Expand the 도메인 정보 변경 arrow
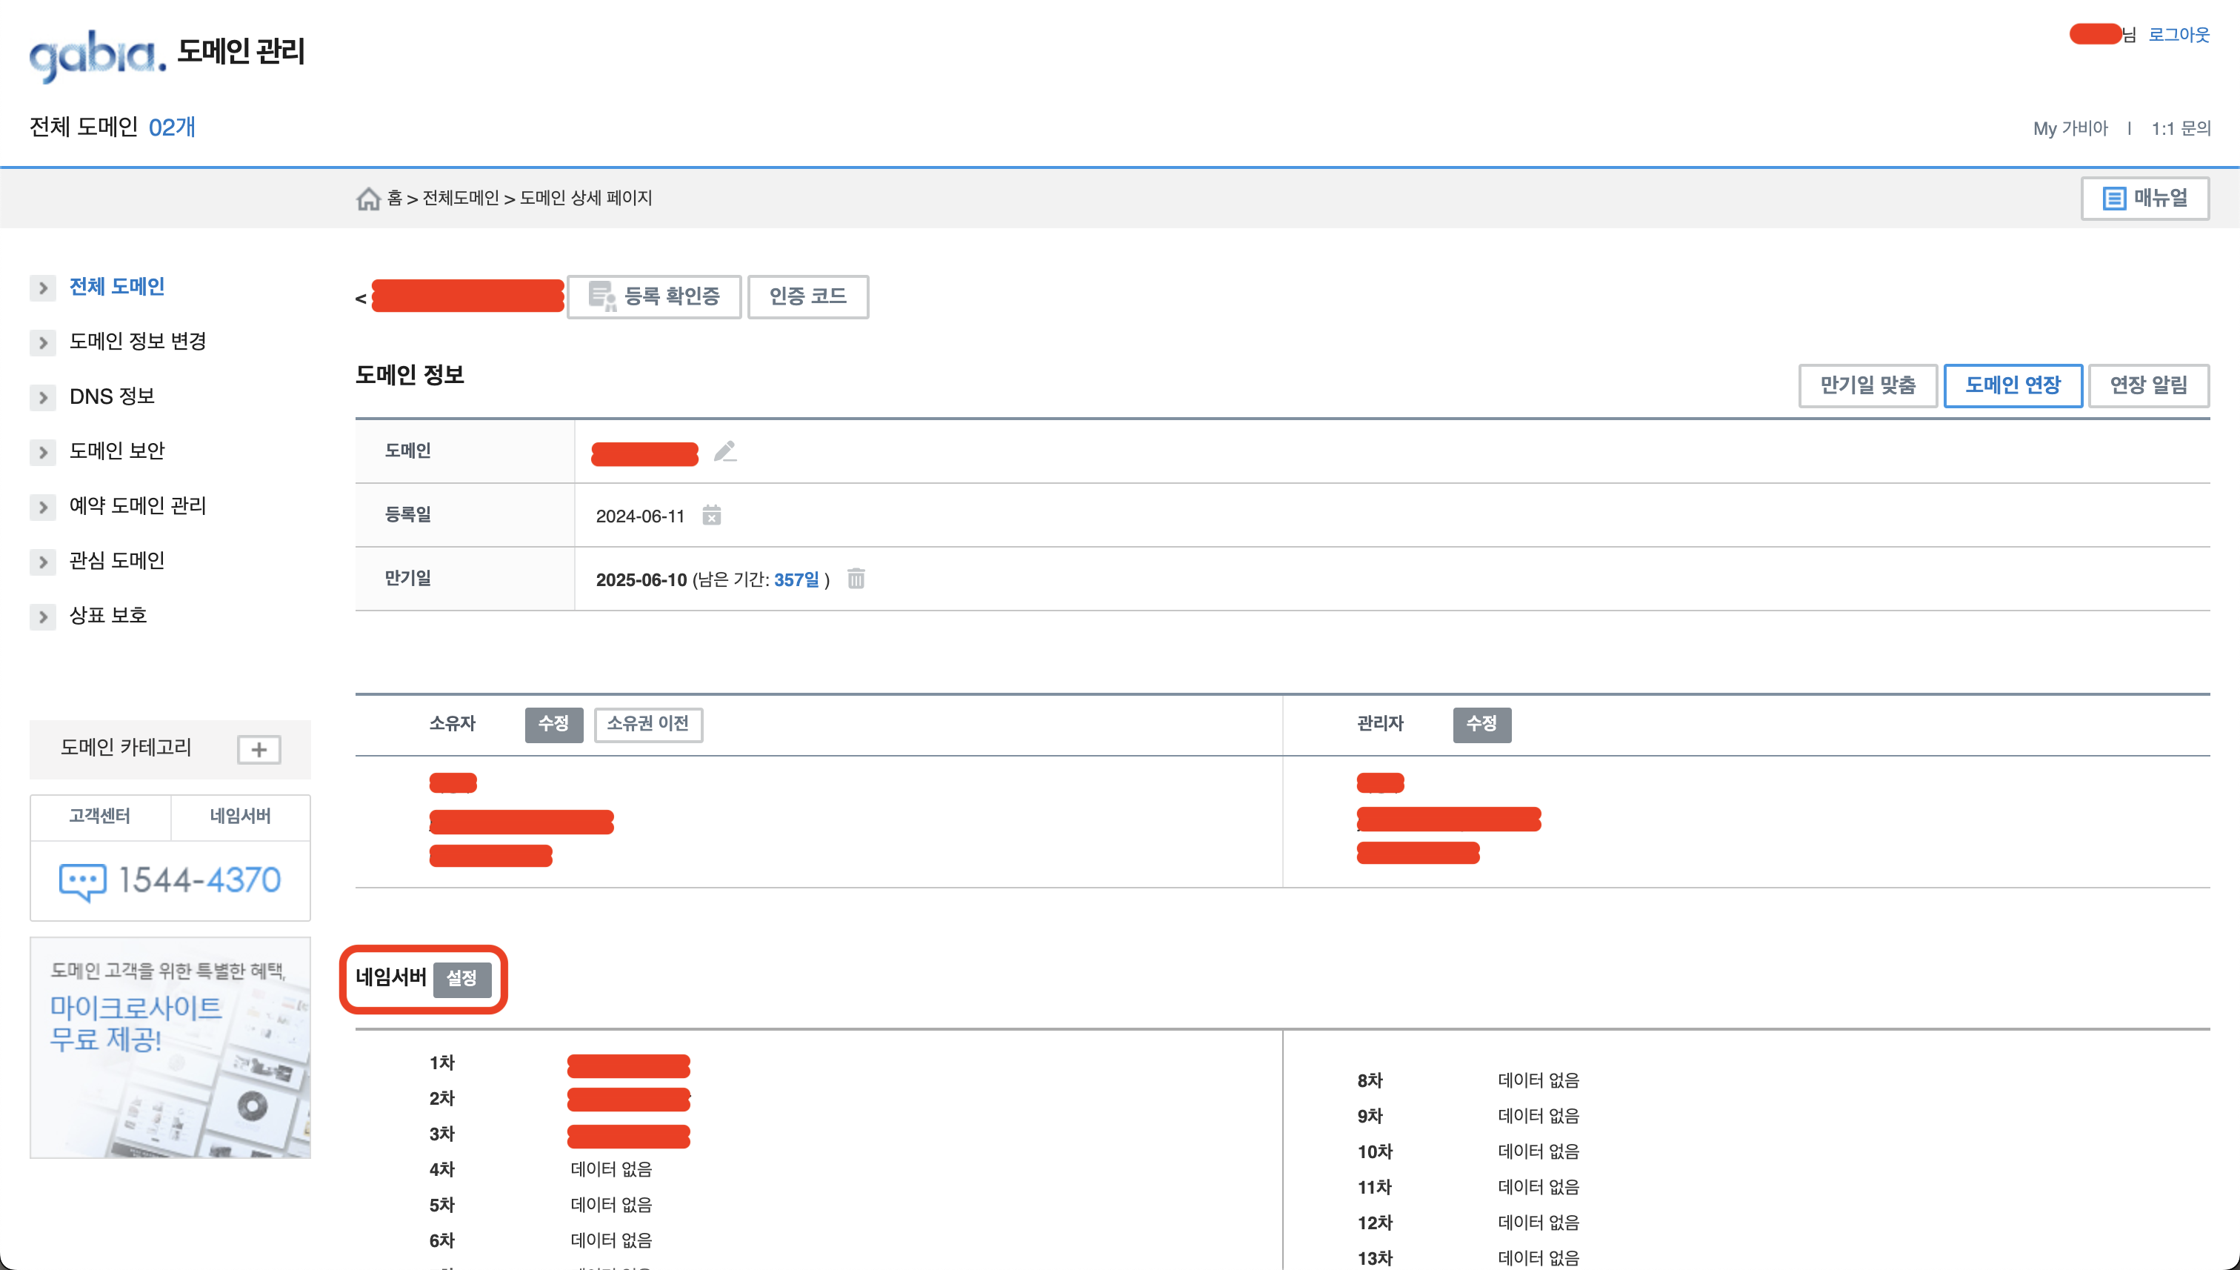 pyautogui.click(x=43, y=343)
